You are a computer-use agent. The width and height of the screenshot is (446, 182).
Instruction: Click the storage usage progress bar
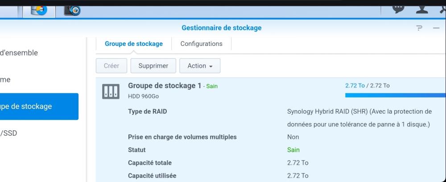click(395, 95)
